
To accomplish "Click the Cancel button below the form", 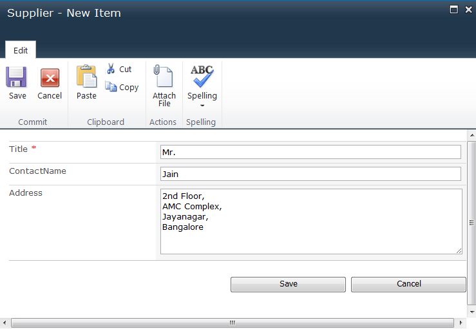I will coord(408,285).
